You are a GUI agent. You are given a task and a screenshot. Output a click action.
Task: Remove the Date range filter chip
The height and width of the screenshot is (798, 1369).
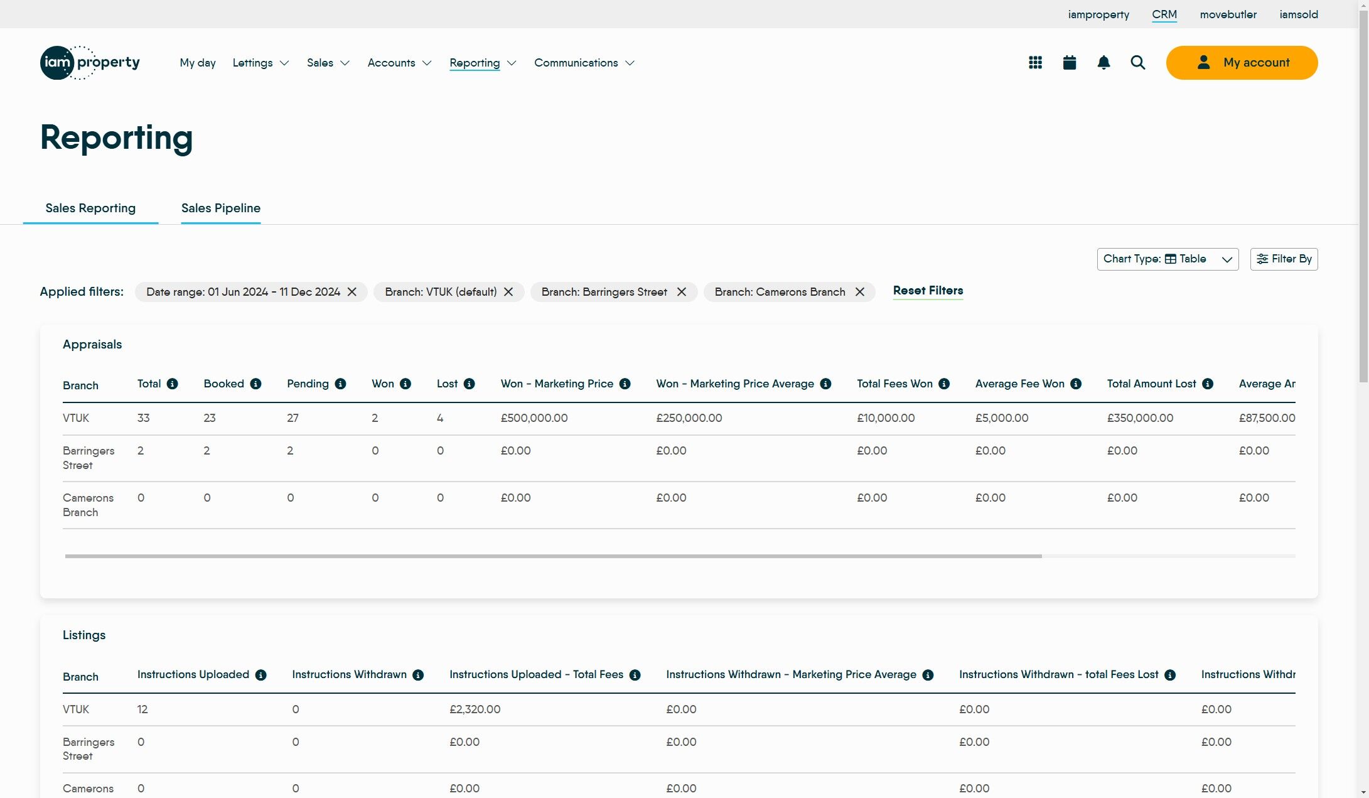[352, 292]
